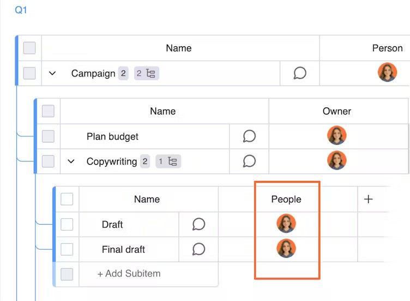Click the Owner column header
This screenshot has width=410, height=301.
click(x=336, y=111)
